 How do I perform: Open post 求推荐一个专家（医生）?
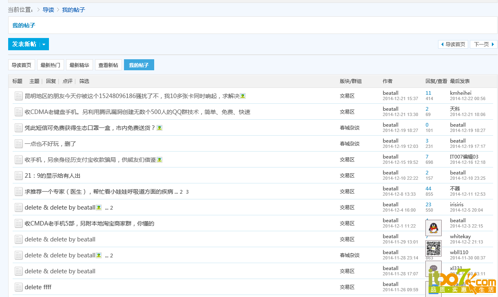pyautogui.click(x=99, y=192)
